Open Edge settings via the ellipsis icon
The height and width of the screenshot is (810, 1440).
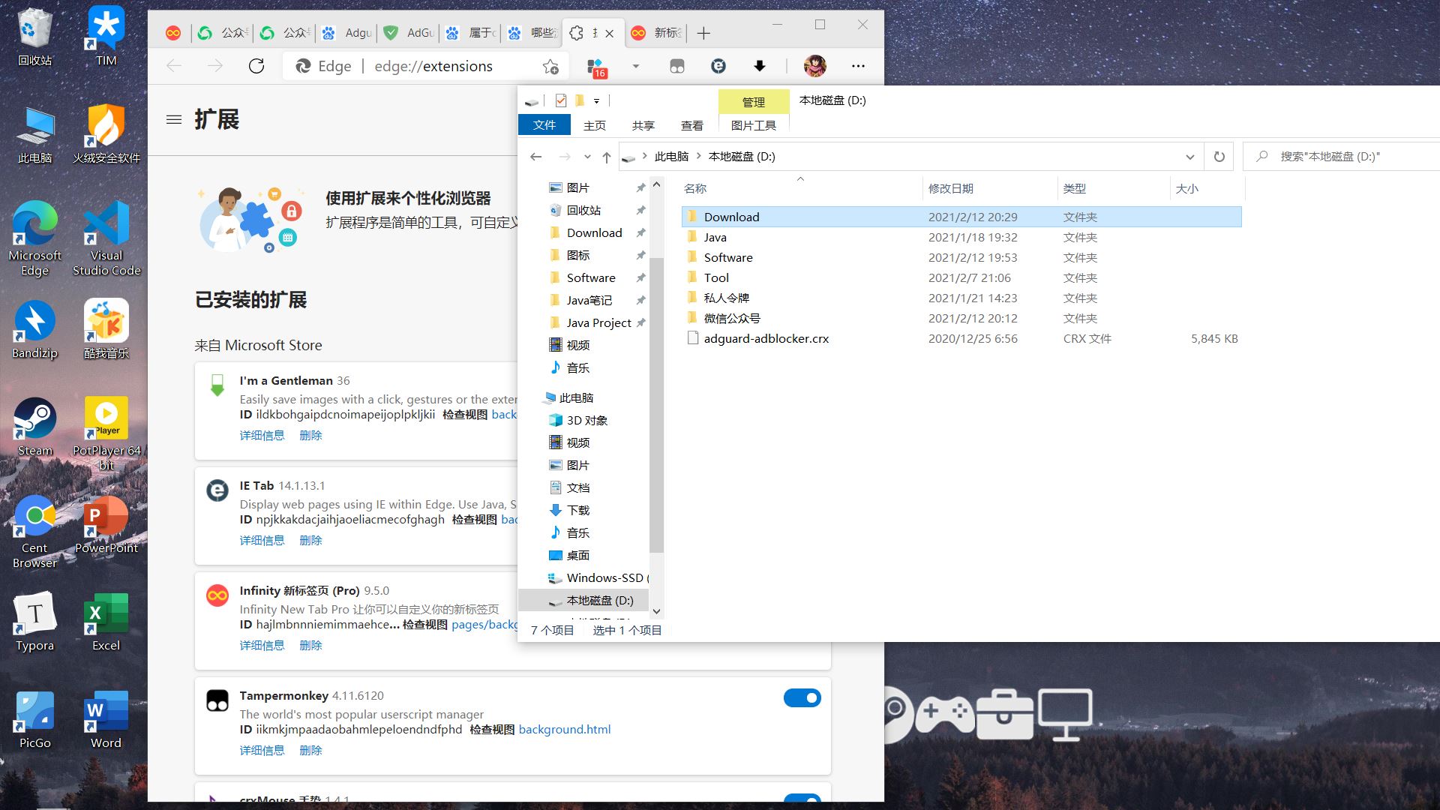pos(858,66)
